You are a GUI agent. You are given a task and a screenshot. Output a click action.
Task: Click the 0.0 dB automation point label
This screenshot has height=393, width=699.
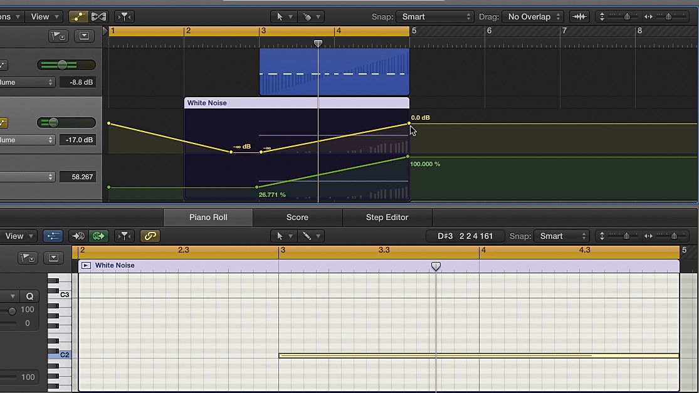click(419, 117)
